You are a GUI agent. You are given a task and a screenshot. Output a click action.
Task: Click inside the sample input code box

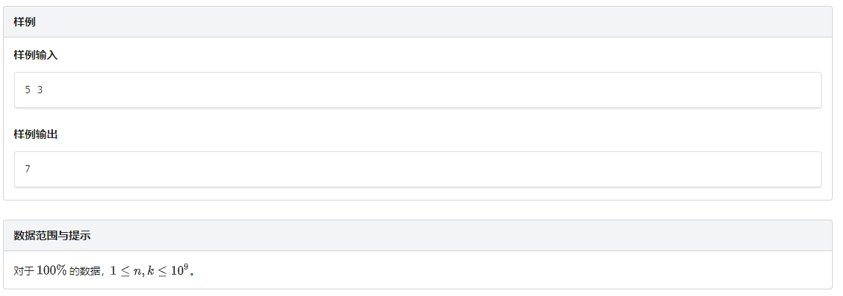pos(417,90)
